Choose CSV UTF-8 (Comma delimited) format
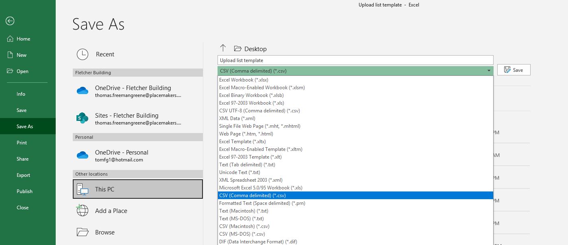The height and width of the screenshot is (245, 568). [x=259, y=111]
